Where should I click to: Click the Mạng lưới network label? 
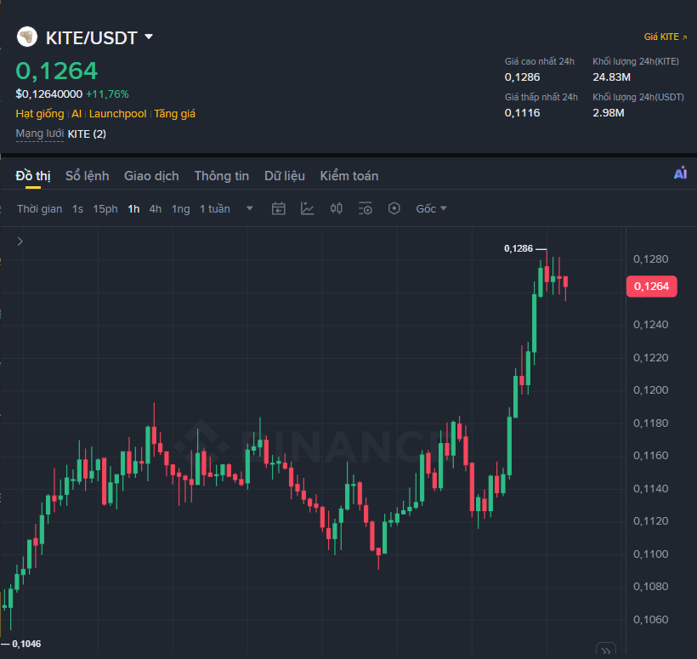(40, 134)
